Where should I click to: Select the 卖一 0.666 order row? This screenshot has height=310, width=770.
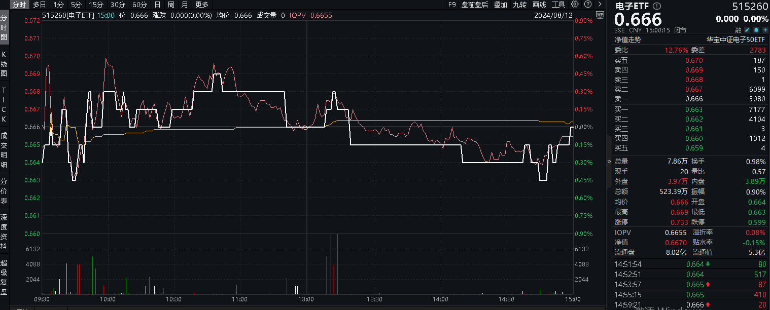pos(690,99)
